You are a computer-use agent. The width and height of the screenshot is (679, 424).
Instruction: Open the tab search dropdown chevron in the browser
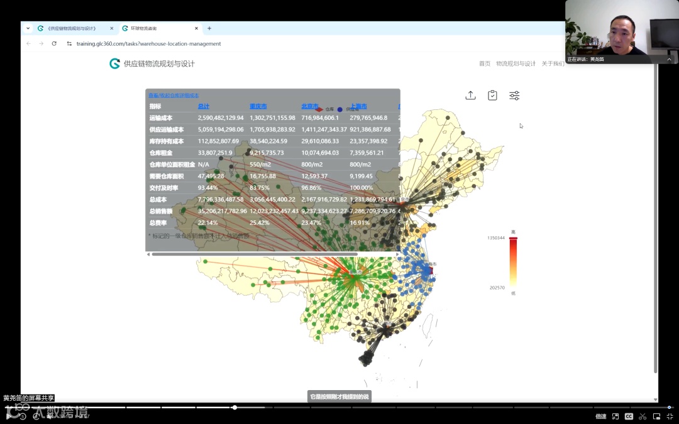tap(28, 28)
